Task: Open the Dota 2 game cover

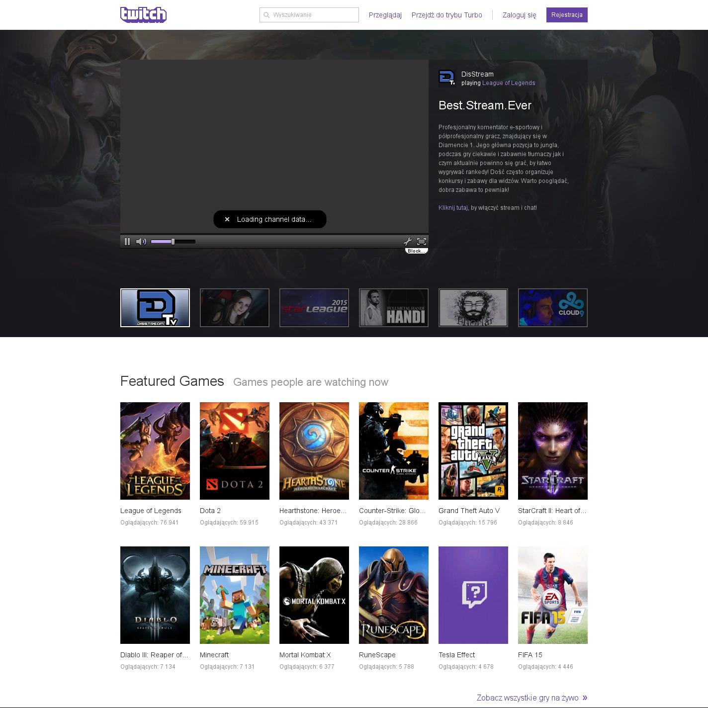Action: 235,451
